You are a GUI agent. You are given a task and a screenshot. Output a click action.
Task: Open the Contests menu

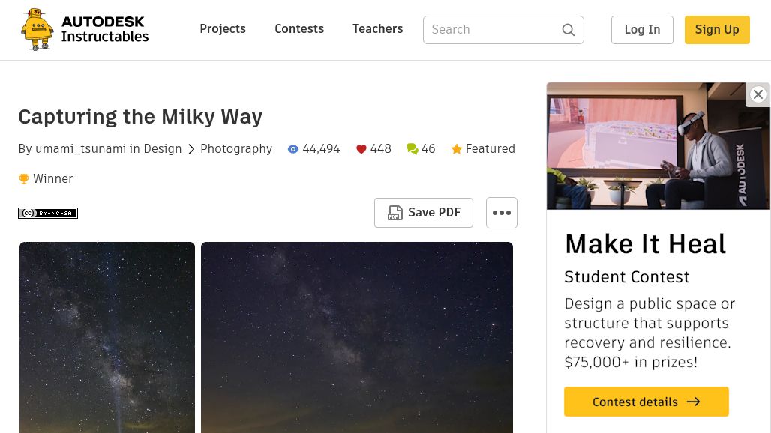tap(299, 29)
